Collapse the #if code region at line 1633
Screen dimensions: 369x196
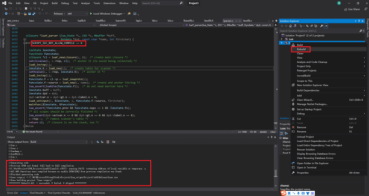24,43
